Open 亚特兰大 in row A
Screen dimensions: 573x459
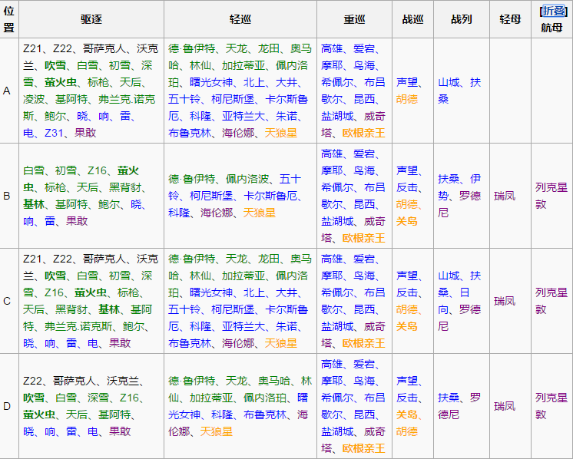(x=243, y=116)
